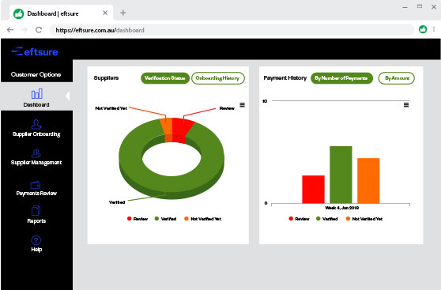This screenshot has width=441, height=290.
Task: Switch Payment History to By Amount
Action: click(x=397, y=78)
